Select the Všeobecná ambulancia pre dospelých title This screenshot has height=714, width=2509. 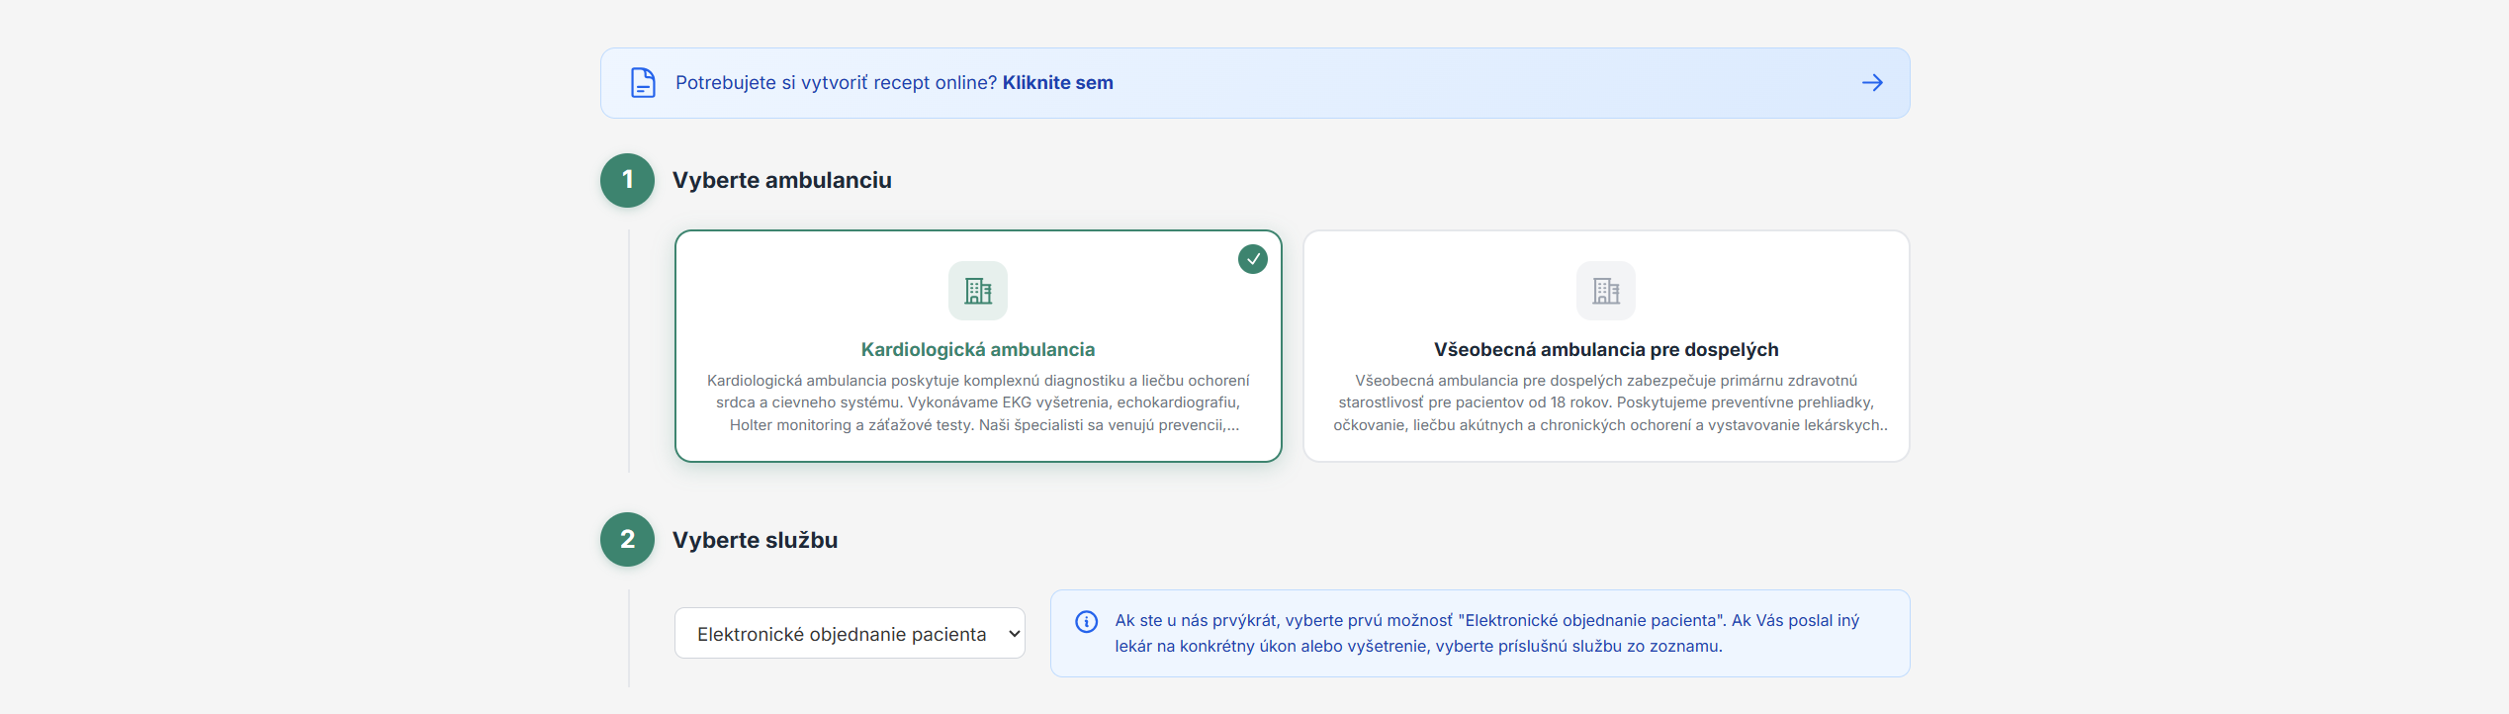(1605, 349)
